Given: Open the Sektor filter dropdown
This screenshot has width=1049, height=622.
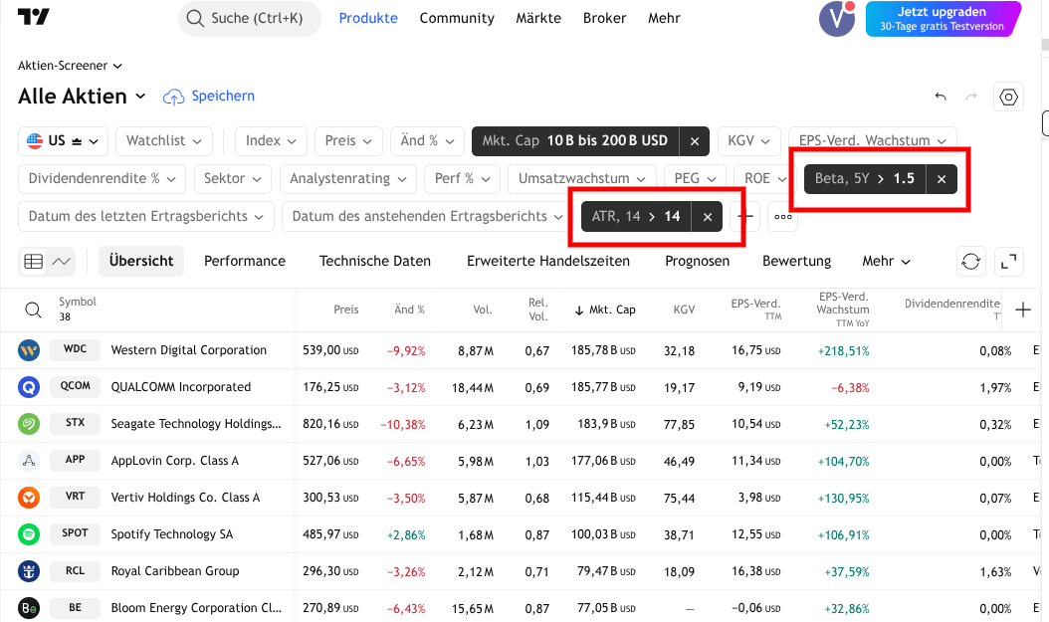Looking at the screenshot, I should point(232,178).
